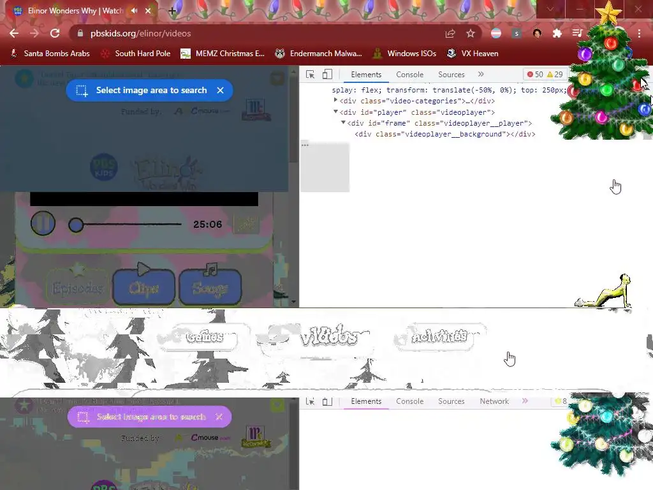Click the pbskids.org address bar URL
Screen dimensions: 653x490
[x=140, y=33]
